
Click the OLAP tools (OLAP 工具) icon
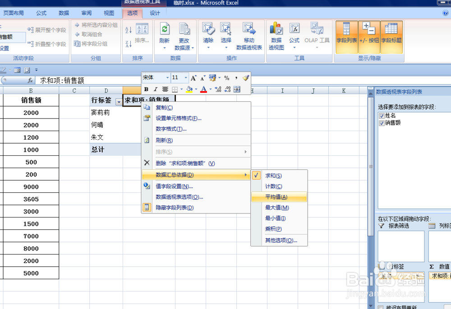tap(317, 29)
